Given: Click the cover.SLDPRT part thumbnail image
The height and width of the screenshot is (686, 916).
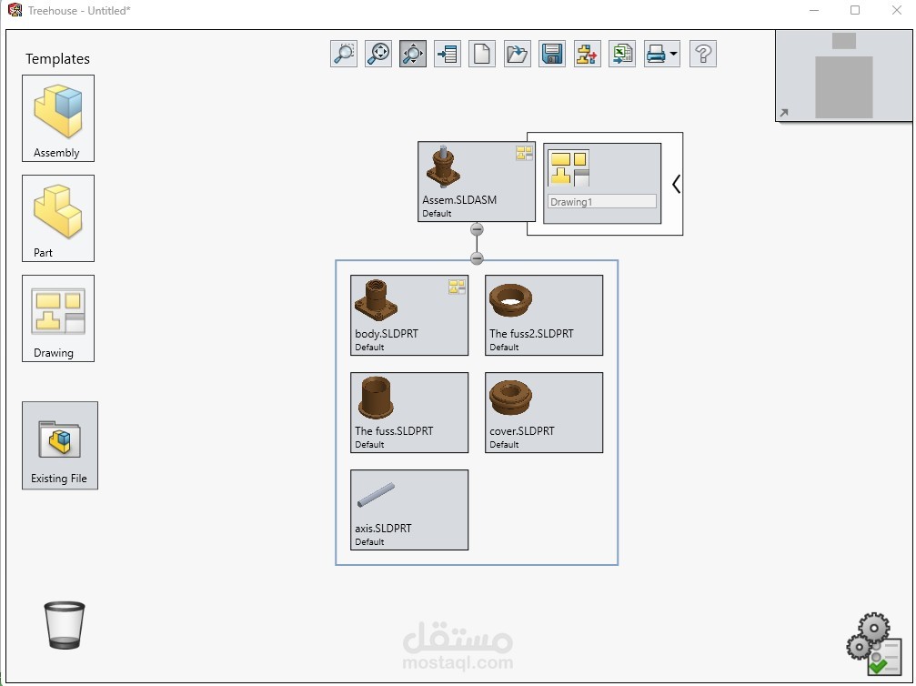Looking at the screenshot, I should tap(510, 398).
